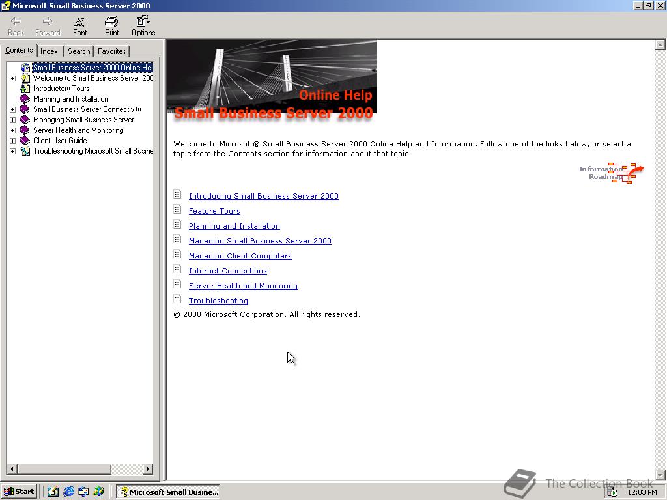Switch to the Search tab
Viewport: 667px width, 500px height.
coord(79,51)
